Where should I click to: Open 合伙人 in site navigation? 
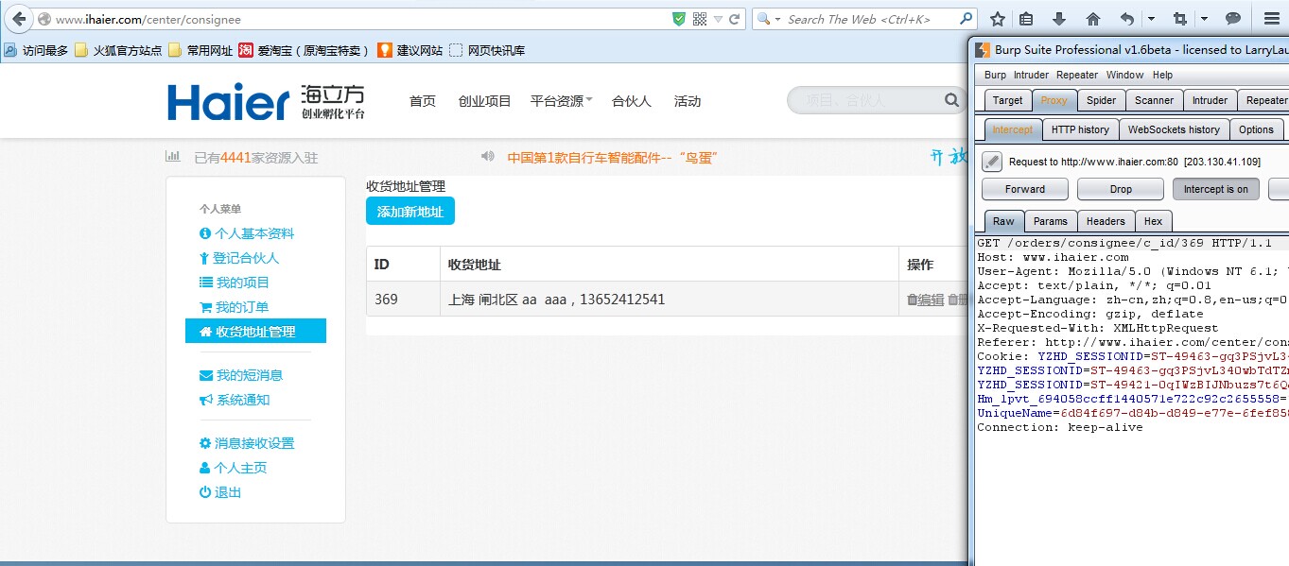click(632, 101)
